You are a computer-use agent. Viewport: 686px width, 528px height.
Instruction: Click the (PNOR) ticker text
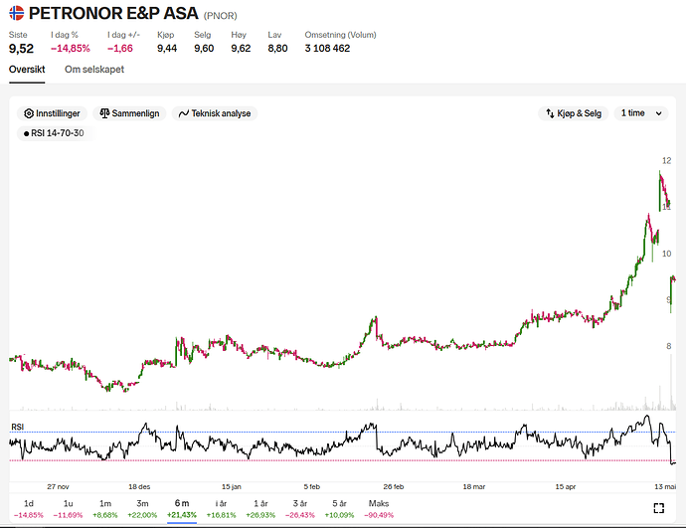220,16
